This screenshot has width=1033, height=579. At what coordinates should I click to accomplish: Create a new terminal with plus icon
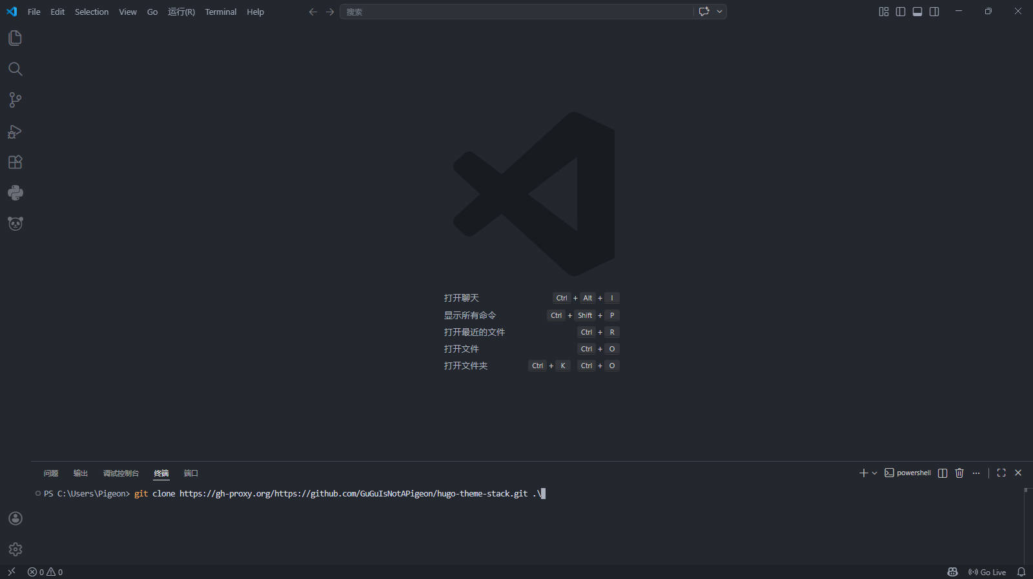point(863,473)
